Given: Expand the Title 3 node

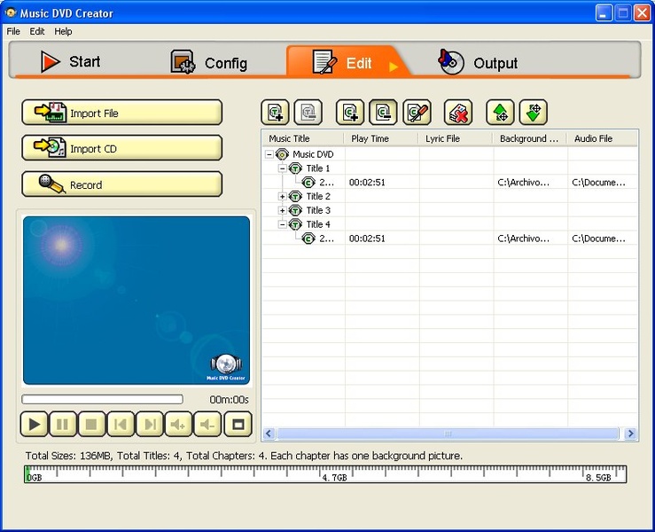Looking at the screenshot, I should click(x=283, y=210).
